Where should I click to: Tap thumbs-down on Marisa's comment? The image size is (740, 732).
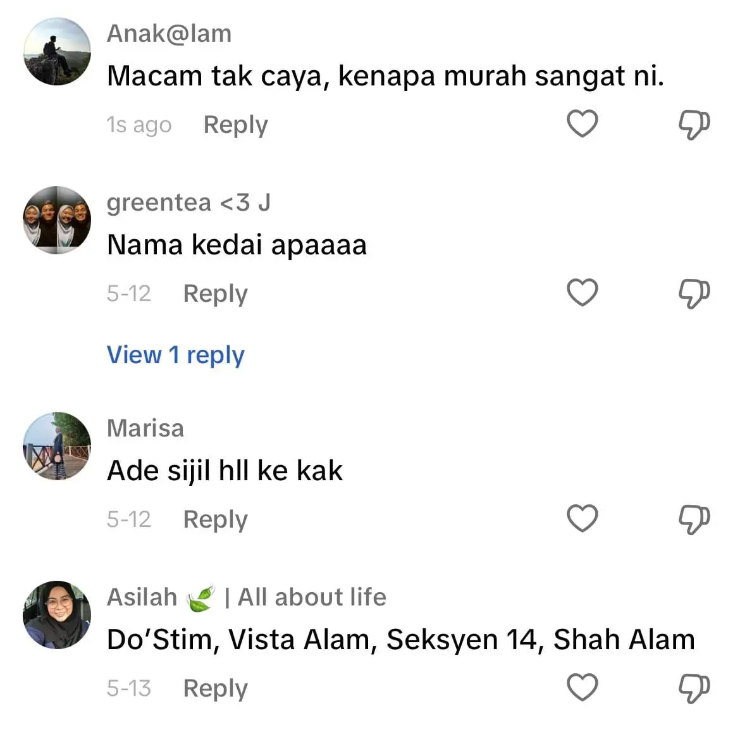(694, 519)
